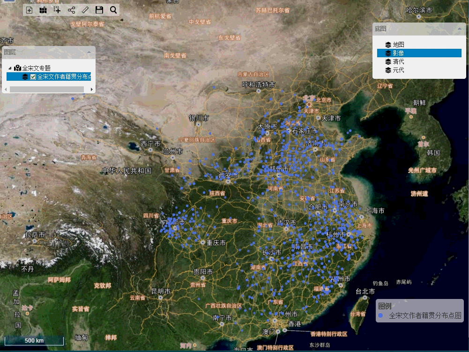Choose the 影像 imagery basemap
The image size is (469, 352).
click(398, 53)
